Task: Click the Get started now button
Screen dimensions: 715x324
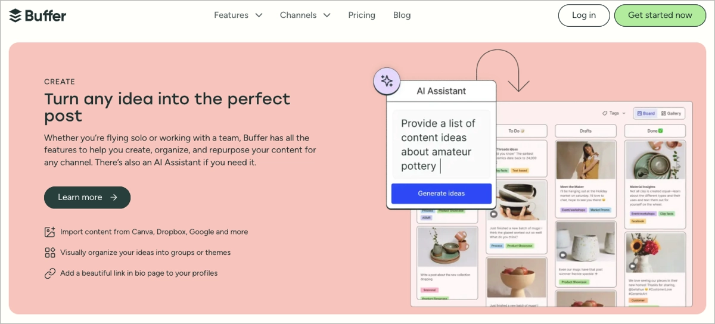Action: coord(660,15)
